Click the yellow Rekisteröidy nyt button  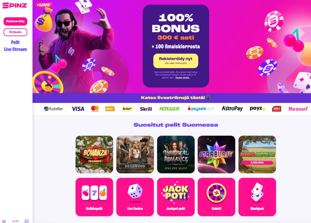pyautogui.click(x=176, y=61)
